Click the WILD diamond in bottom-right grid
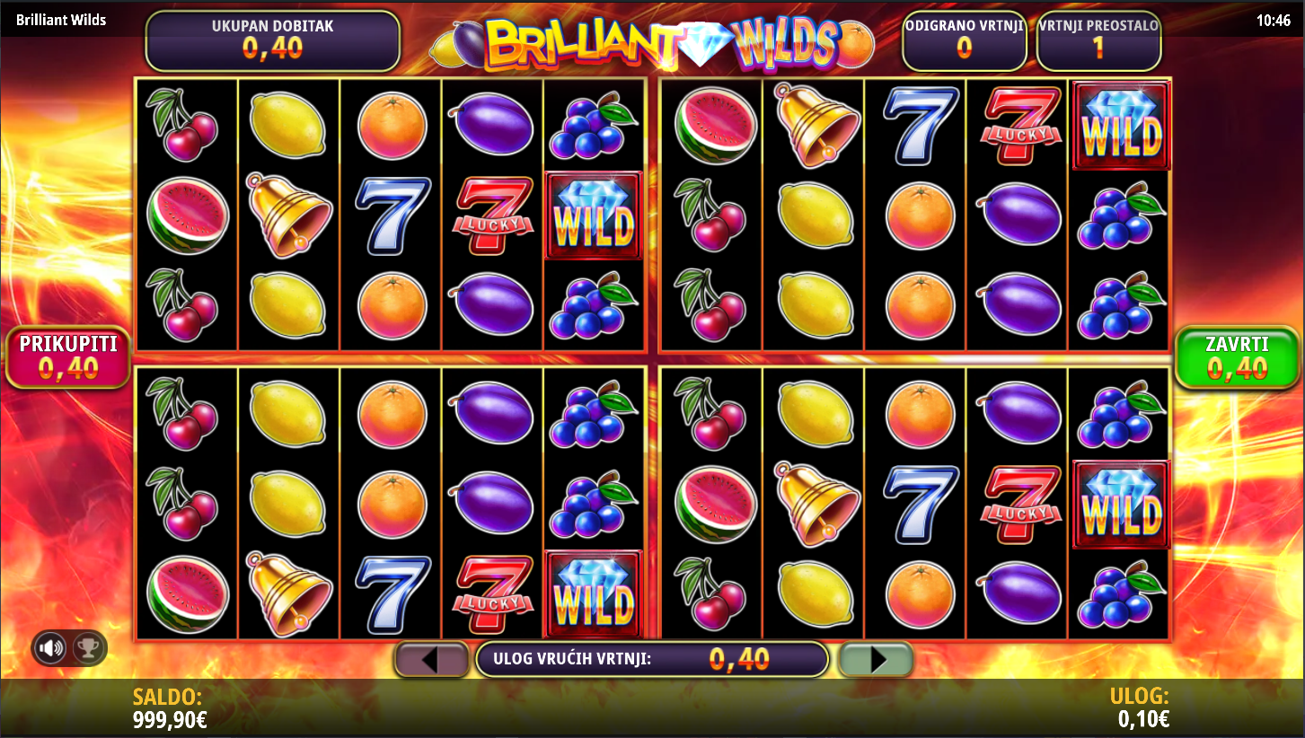This screenshot has width=1305, height=738. (1122, 504)
